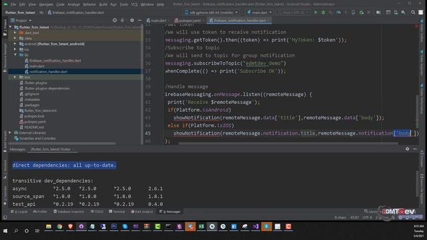The width and height of the screenshot is (427, 240).
Task: Click the Windows Start button
Action: click(x=5, y=231)
